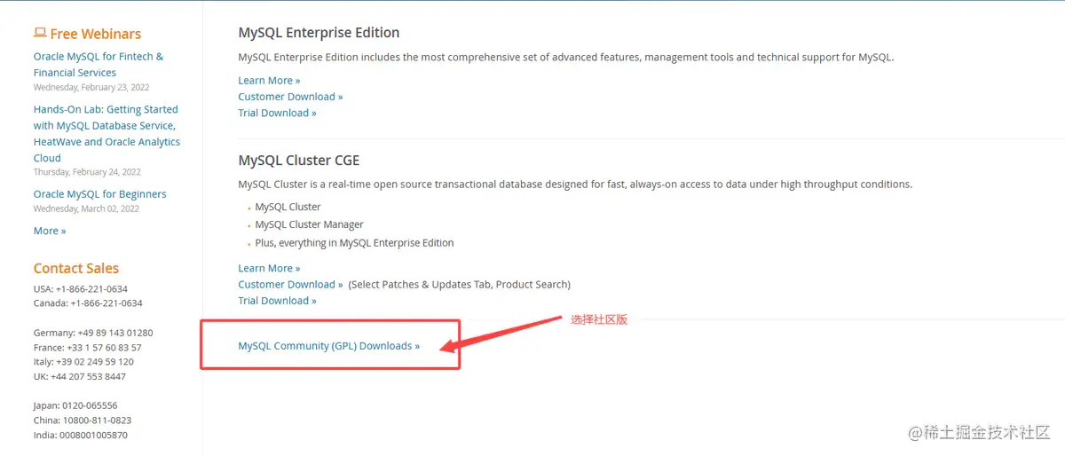Open Oracle MySQL for Beginners webinar
Screen dimensions: 1065x456
tap(99, 193)
